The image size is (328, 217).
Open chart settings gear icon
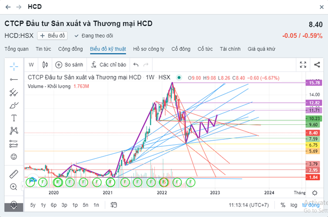(x=314, y=193)
